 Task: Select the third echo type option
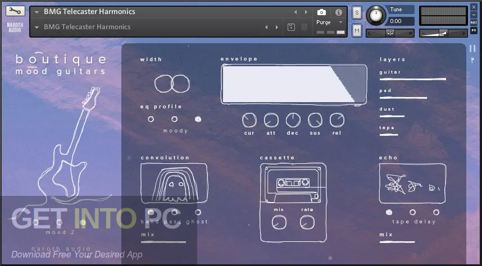[436, 212]
